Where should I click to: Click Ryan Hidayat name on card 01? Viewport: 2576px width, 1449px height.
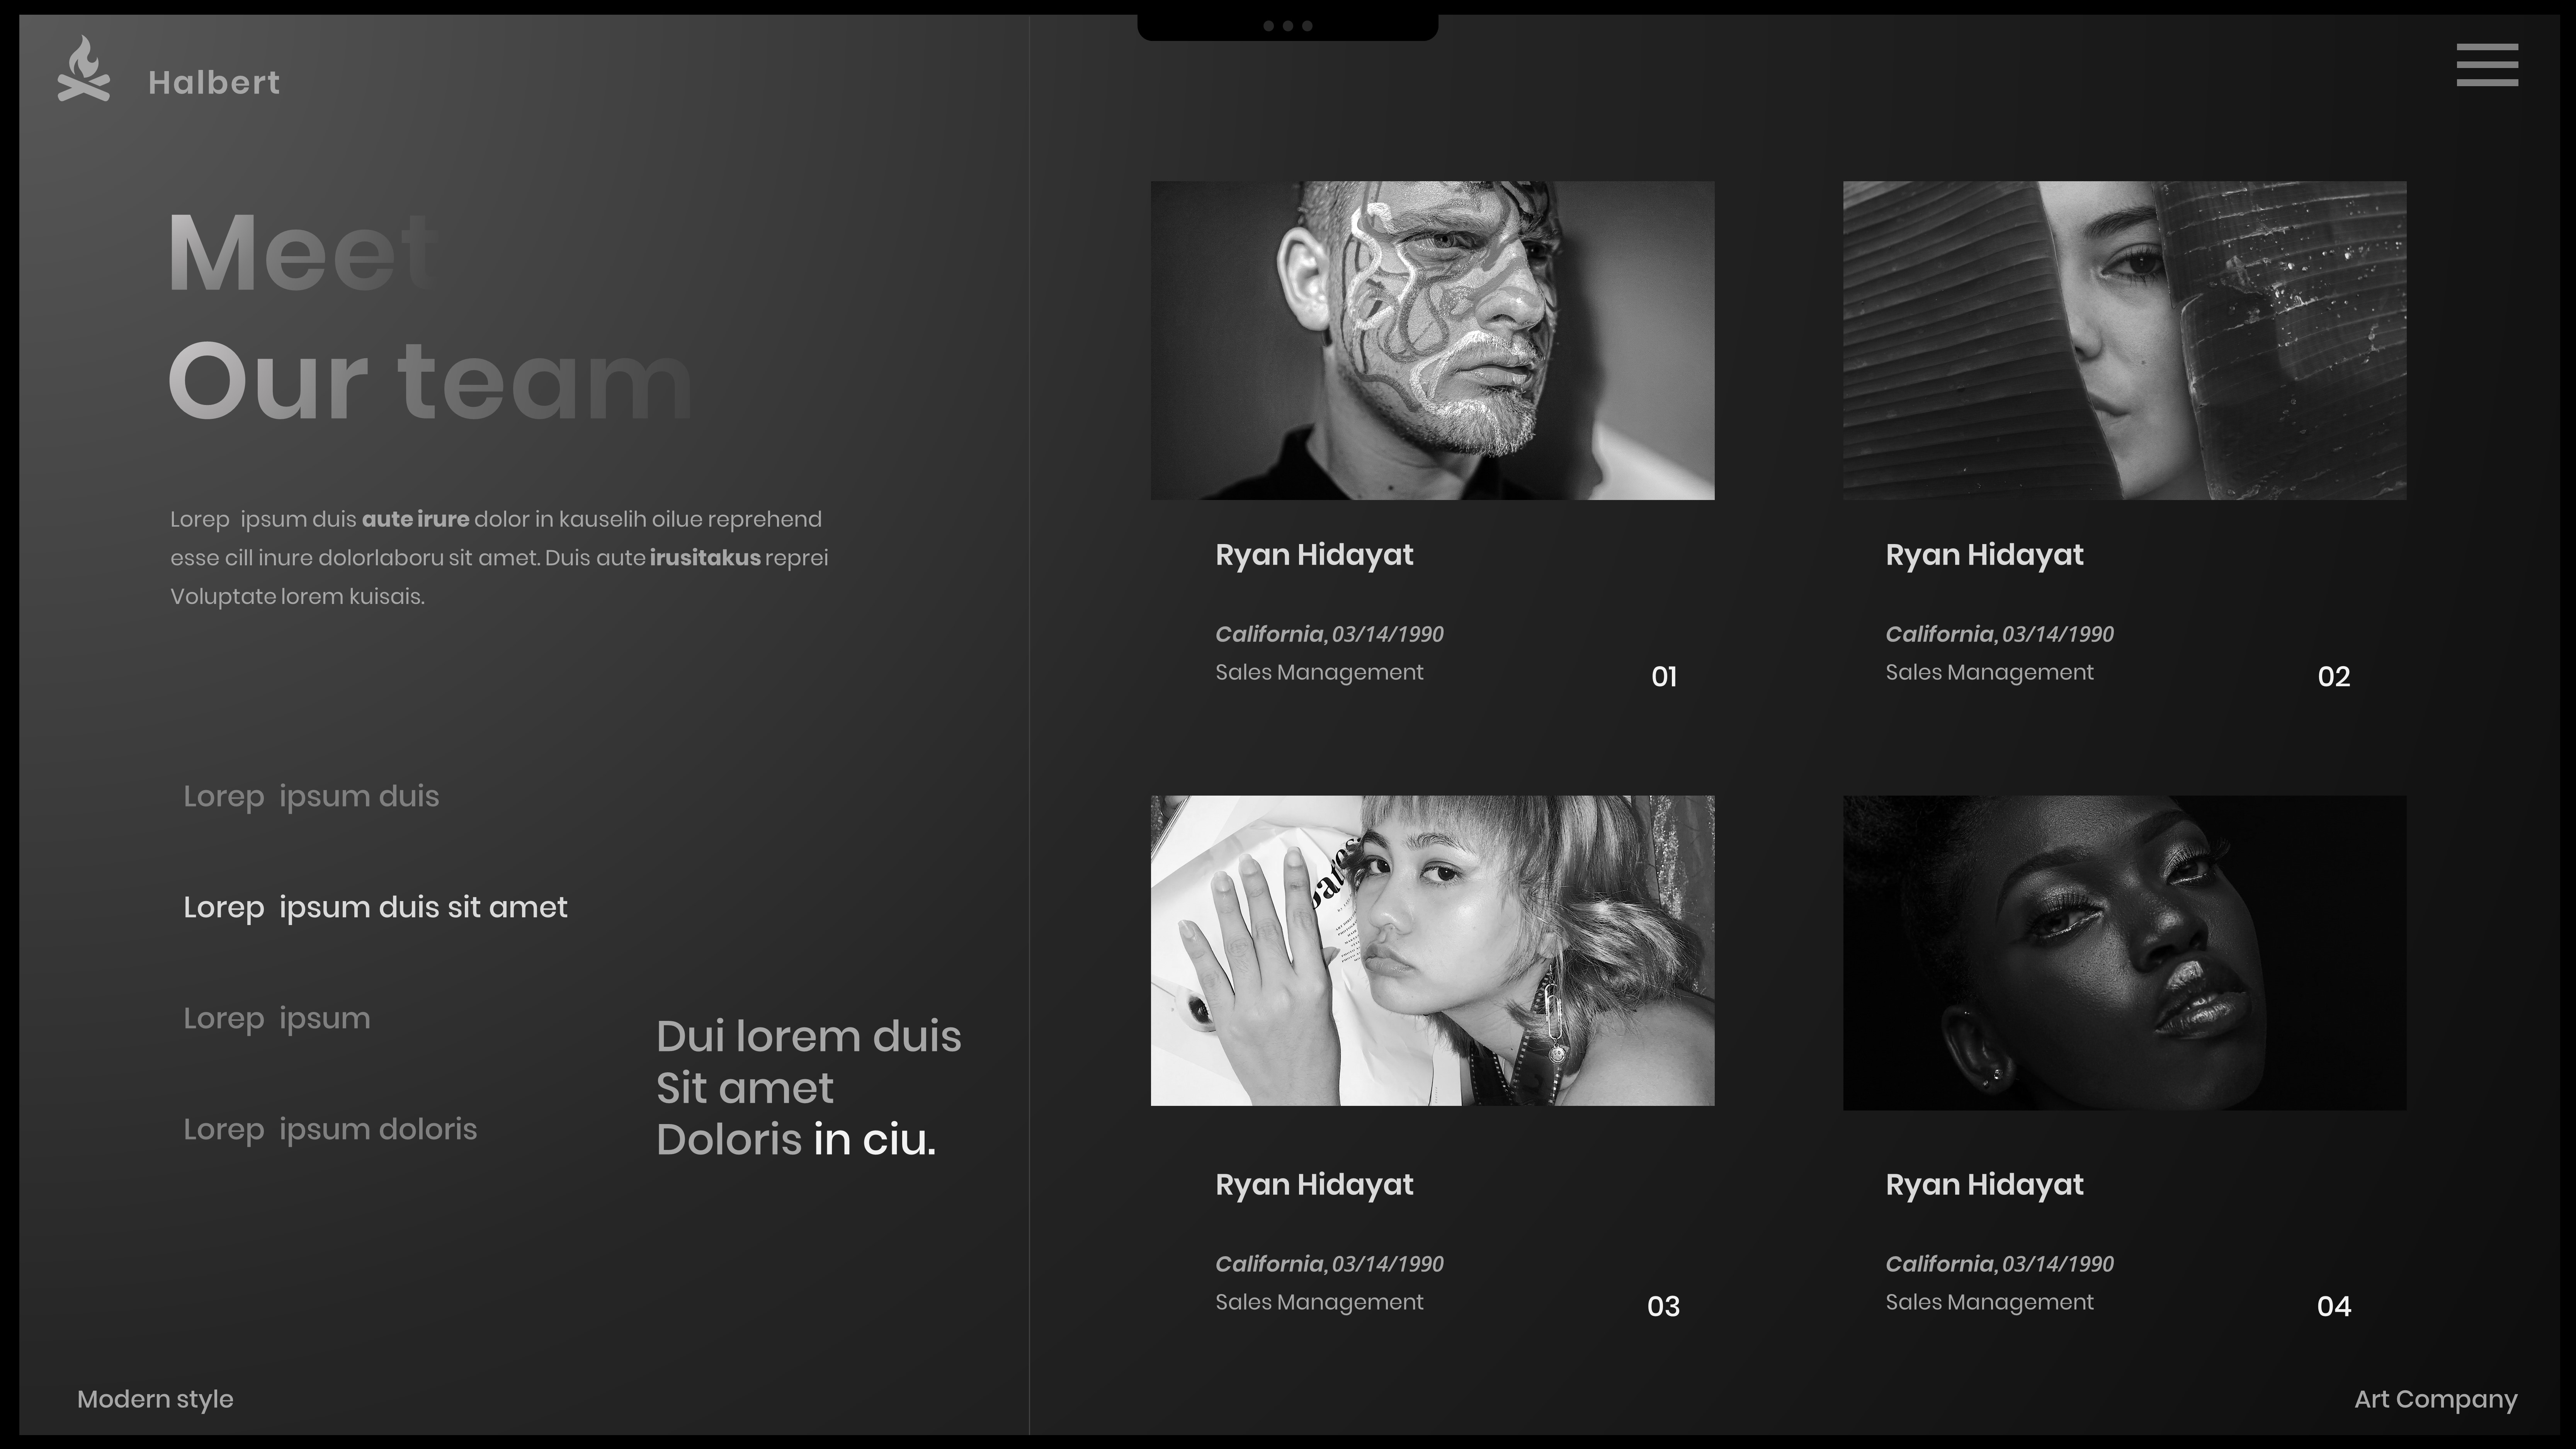pyautogui.click(x=1314, y=555)
